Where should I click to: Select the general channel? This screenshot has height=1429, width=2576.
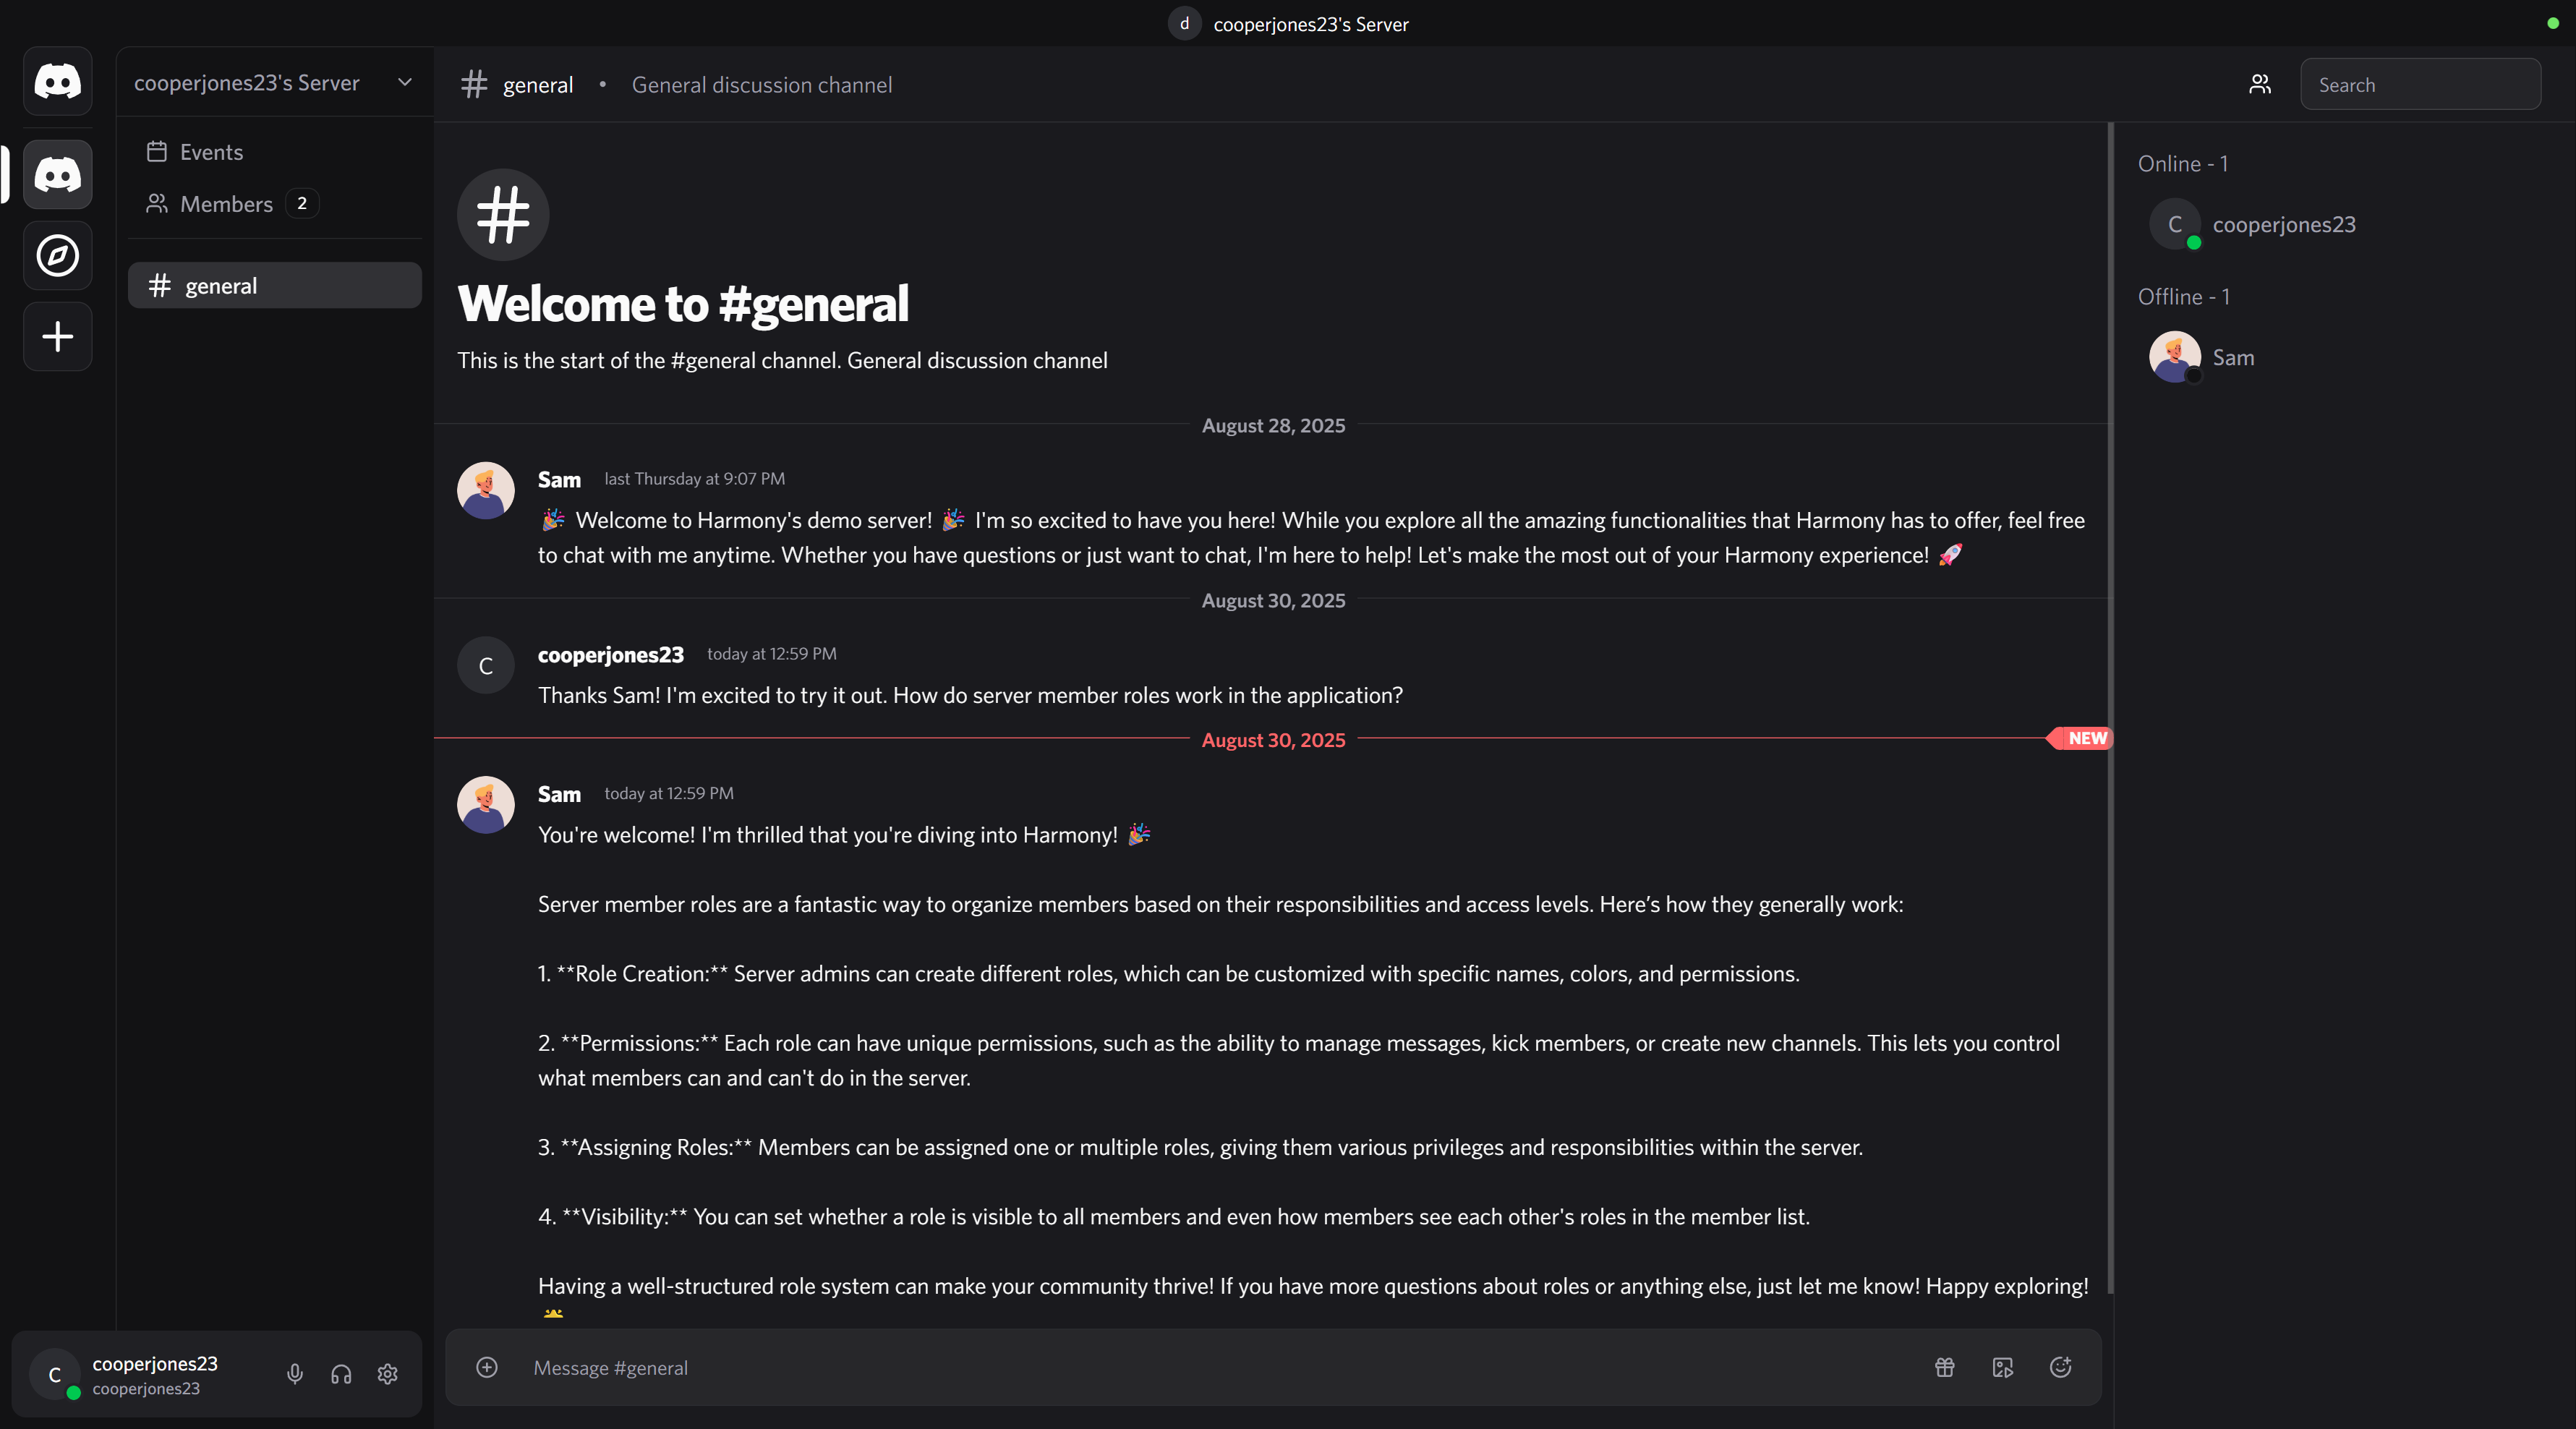tap(274, 285)
